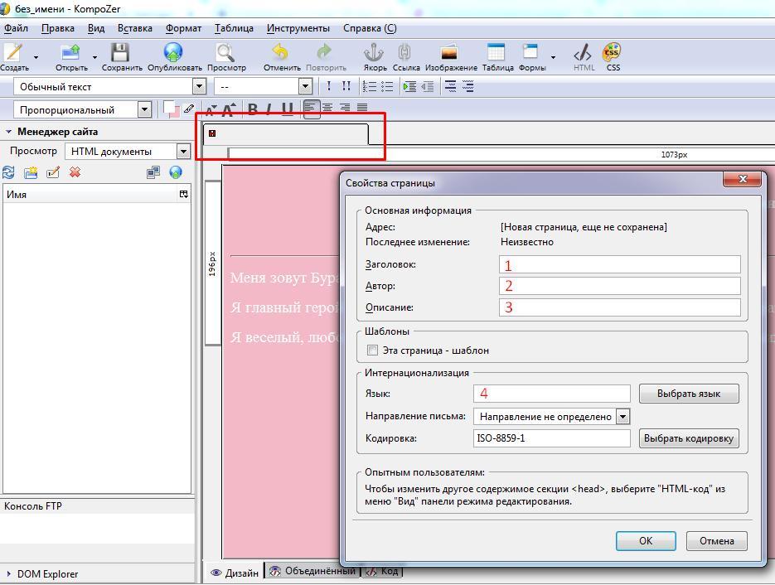775x585 pixels.
Task: Click site manager delete red X icon
Action: coord(75,172)
